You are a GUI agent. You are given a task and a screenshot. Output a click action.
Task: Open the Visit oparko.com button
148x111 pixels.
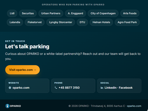pyautogui.click(x=22, y=70)
